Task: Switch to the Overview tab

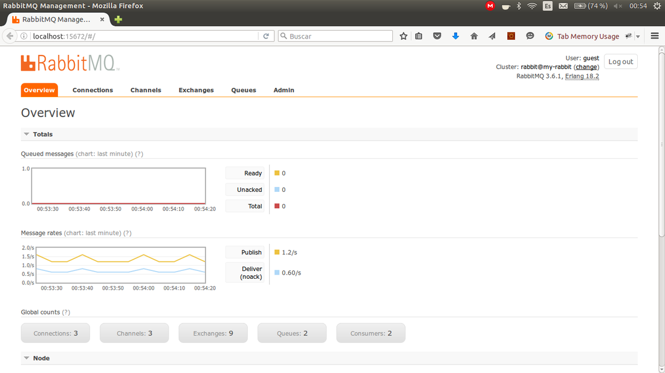Action: tap(39, 90)
